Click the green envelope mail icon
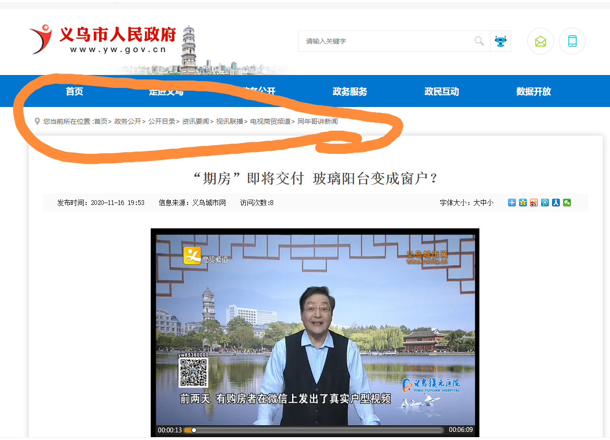Image resolution: width=610 pixels, height=440 pixels. click(540, 41)
